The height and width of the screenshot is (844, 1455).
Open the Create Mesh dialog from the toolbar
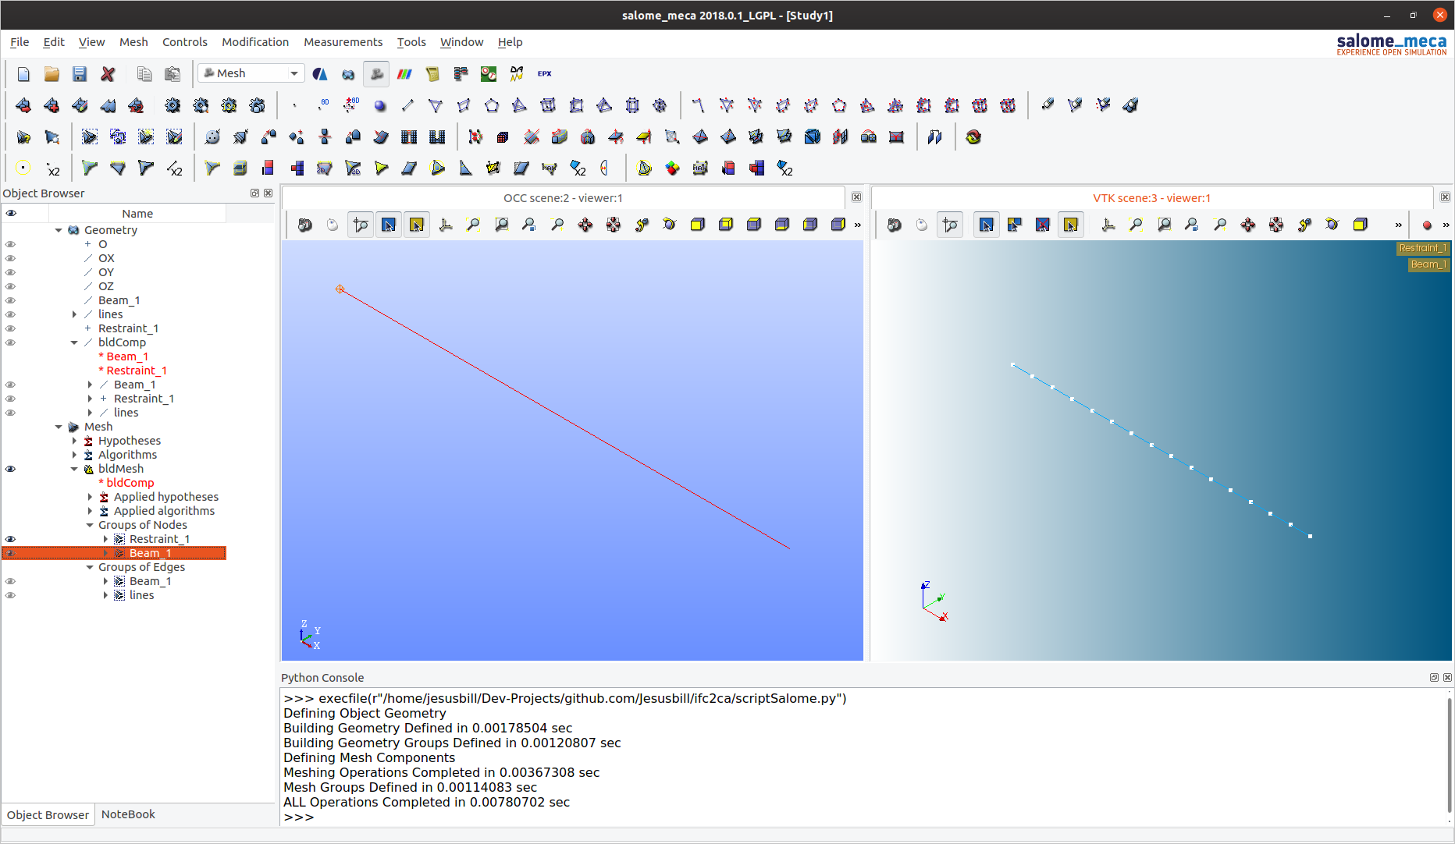tap(23, 105)
